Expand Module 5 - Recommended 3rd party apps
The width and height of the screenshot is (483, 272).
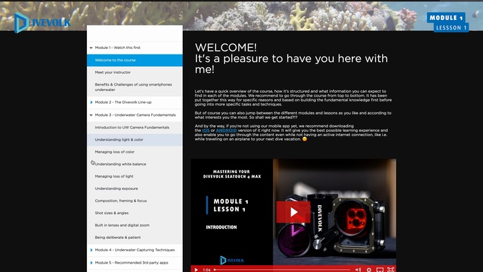coord(91,263)
